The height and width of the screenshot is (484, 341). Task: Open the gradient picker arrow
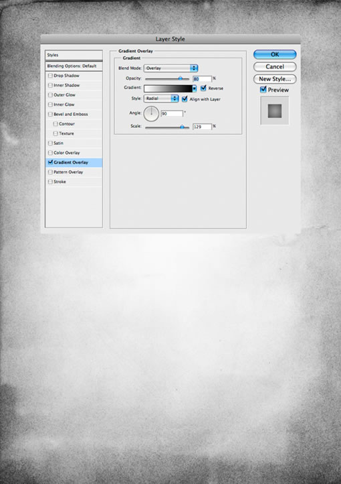click(x=194, y=88)
